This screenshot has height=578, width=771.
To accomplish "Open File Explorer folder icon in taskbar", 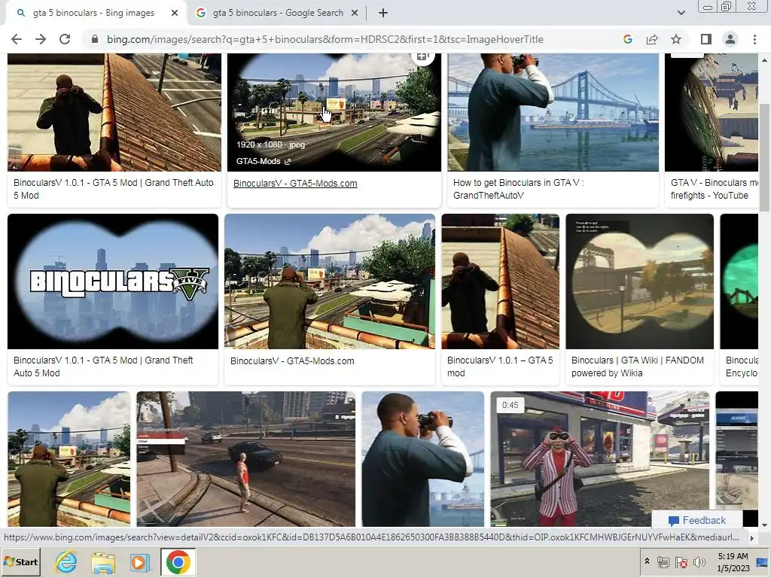I will pos(102,563).
